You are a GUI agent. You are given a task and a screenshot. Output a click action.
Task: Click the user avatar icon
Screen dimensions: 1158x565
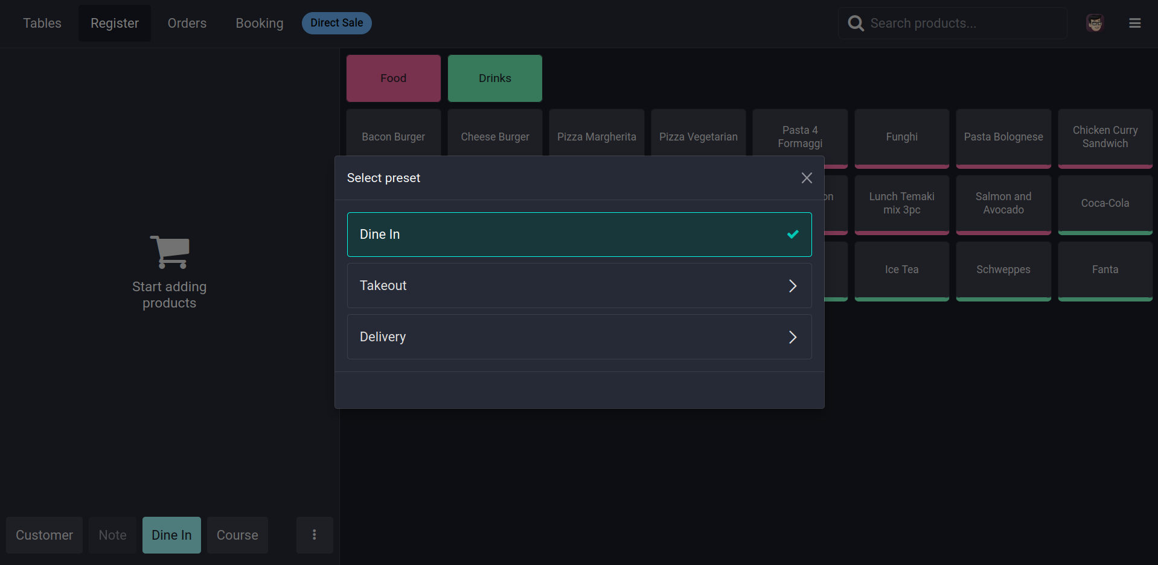1095,24
